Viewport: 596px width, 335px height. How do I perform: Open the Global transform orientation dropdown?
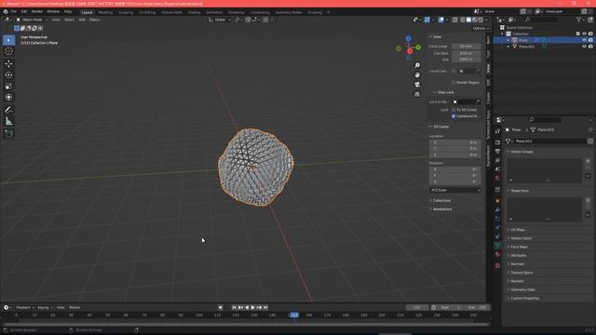click(220, 20)
